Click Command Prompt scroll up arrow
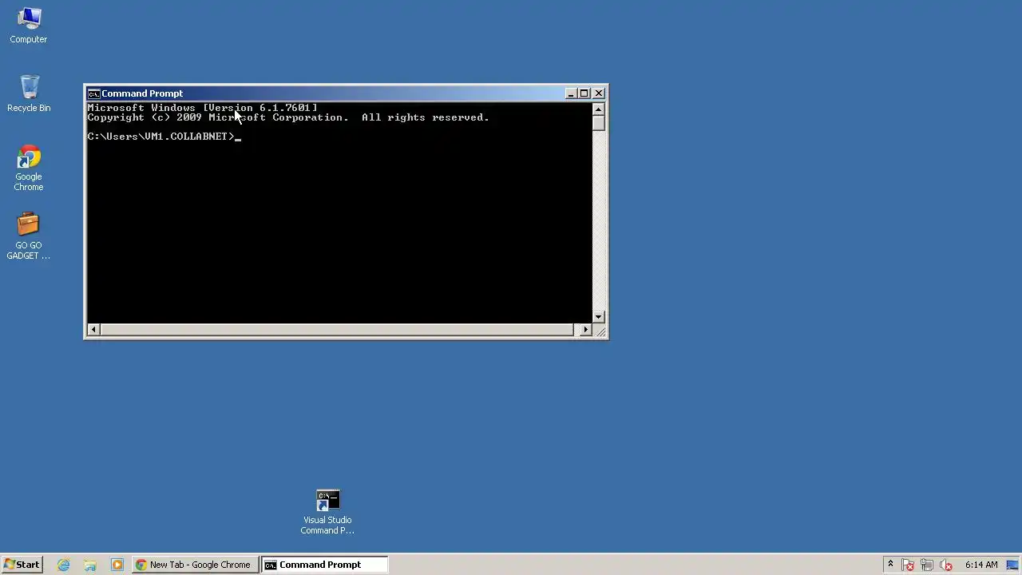 [x=599, y=109]
